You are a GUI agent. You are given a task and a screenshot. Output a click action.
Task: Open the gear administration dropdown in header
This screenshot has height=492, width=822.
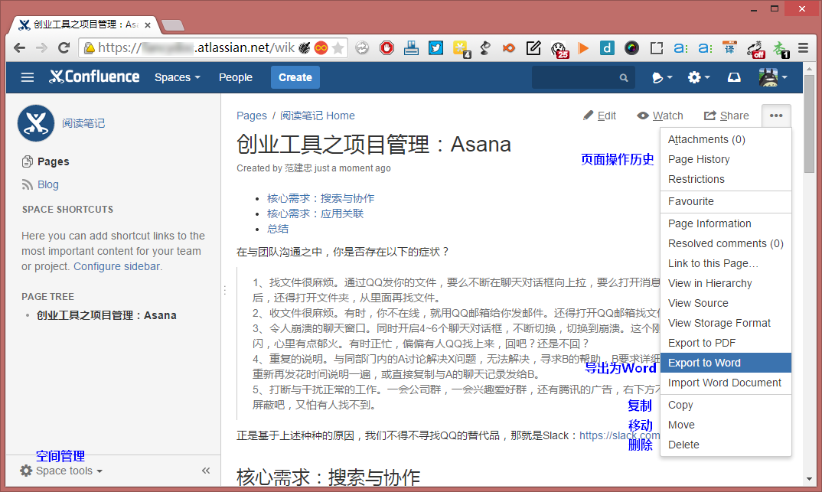tap(699, 77)
